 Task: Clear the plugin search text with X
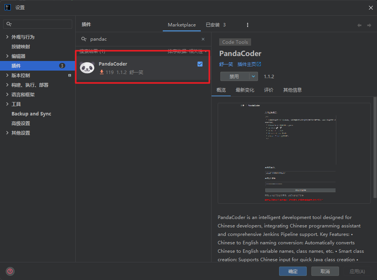coord(203,39)
